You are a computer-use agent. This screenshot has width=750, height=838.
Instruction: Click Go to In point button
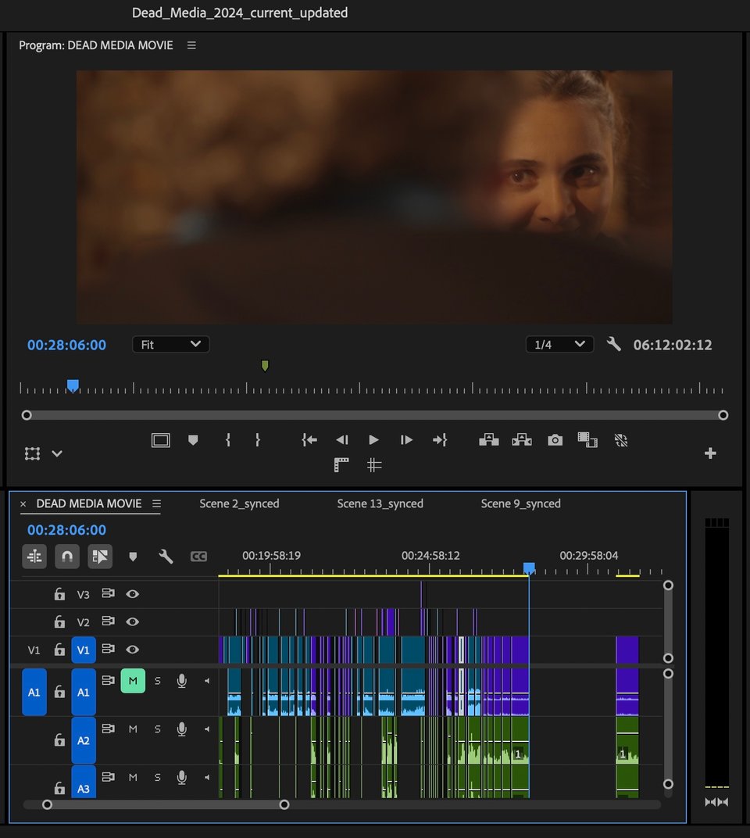[x=309, y=440]
